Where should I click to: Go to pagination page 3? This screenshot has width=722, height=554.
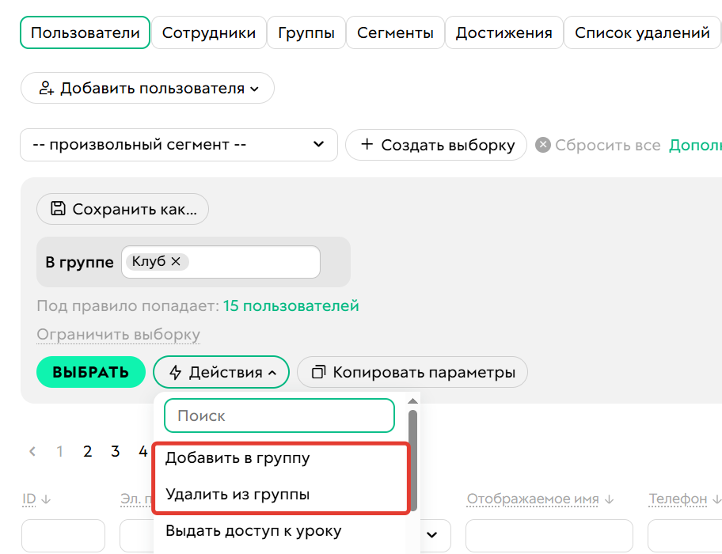tap(115, 451)
